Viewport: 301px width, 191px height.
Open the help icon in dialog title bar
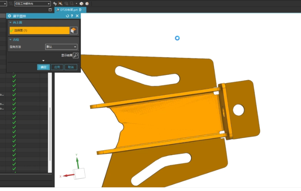pos(72,16)
